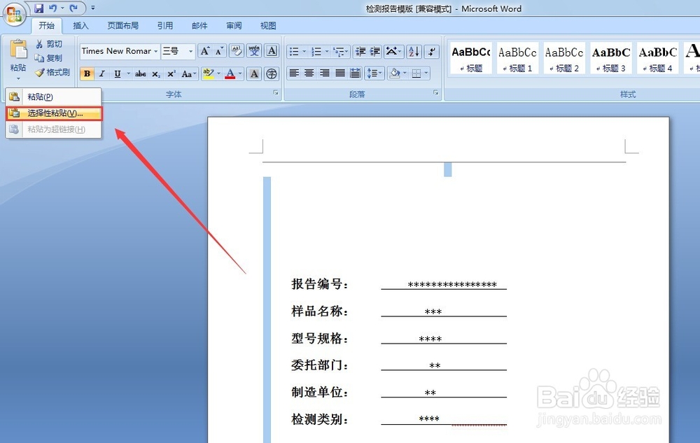Image resolution: width=700 pixels, height=443 pixels.
Task: Shrink font size with small A button
Action: tap(219, 51)
